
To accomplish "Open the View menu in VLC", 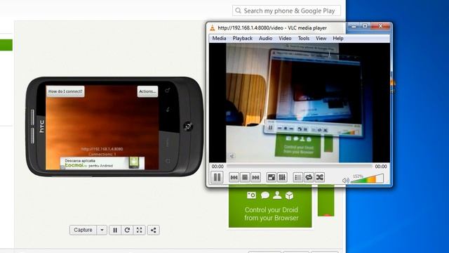I will tap(321, 38).
